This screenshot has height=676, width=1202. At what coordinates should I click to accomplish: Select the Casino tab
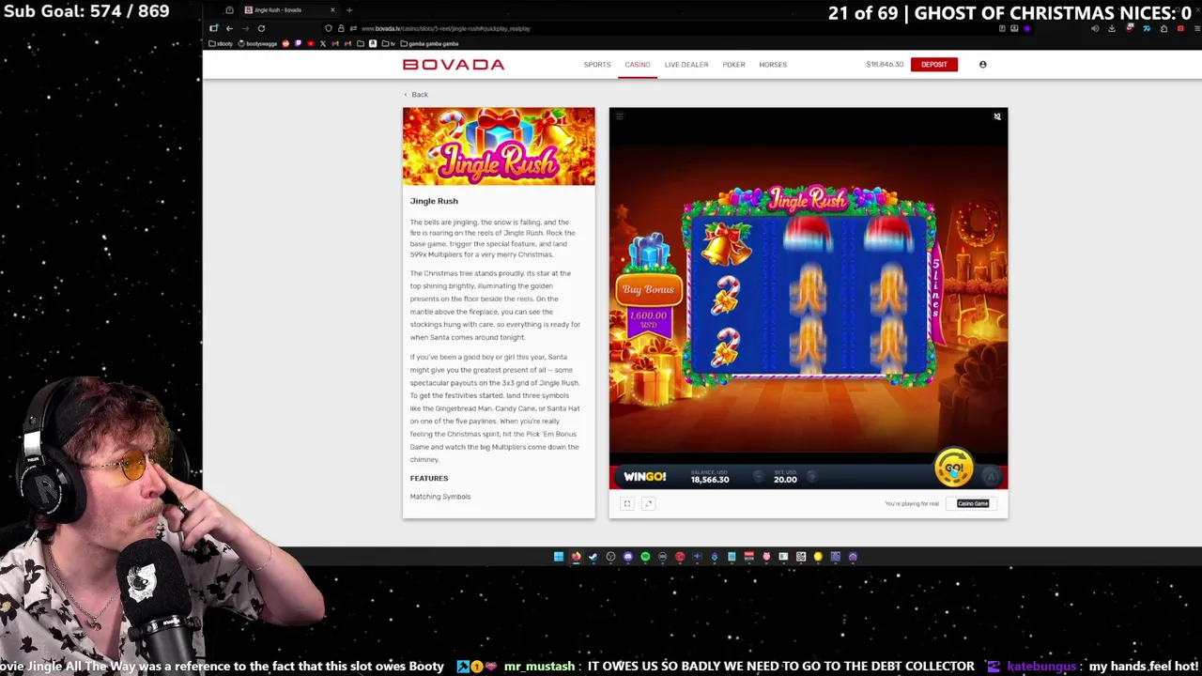click(x=638, y=65)
